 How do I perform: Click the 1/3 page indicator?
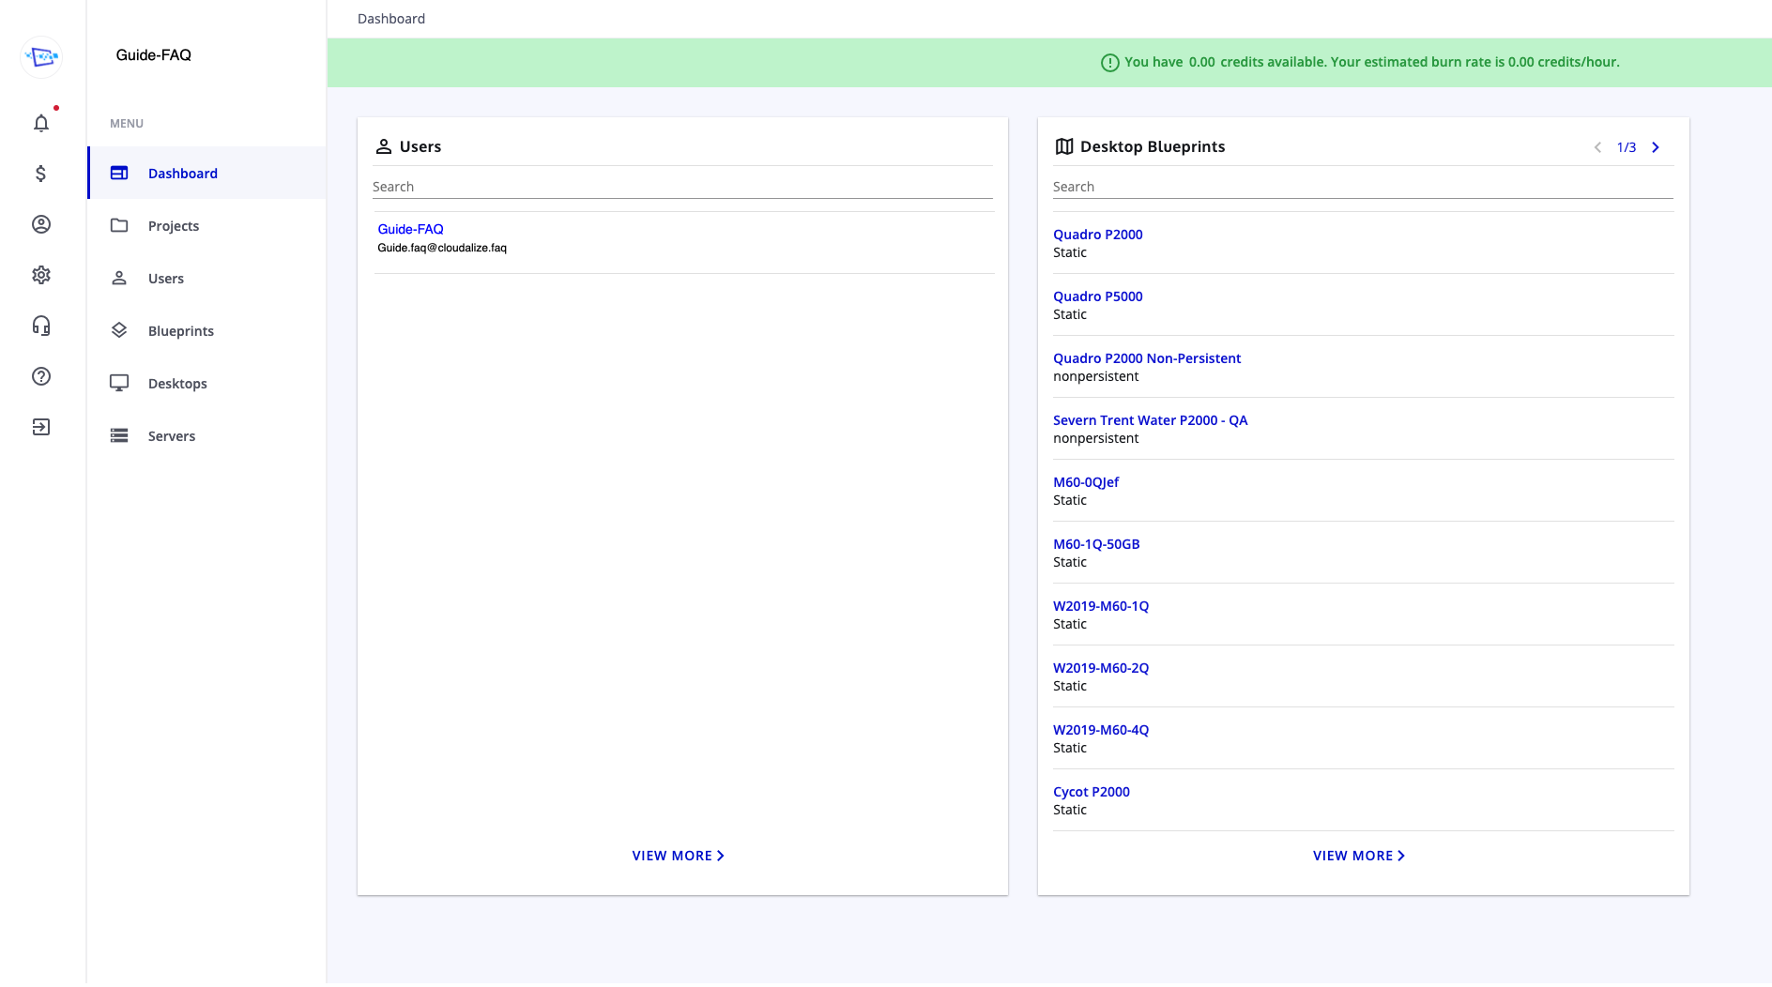tap(1627, 147)
